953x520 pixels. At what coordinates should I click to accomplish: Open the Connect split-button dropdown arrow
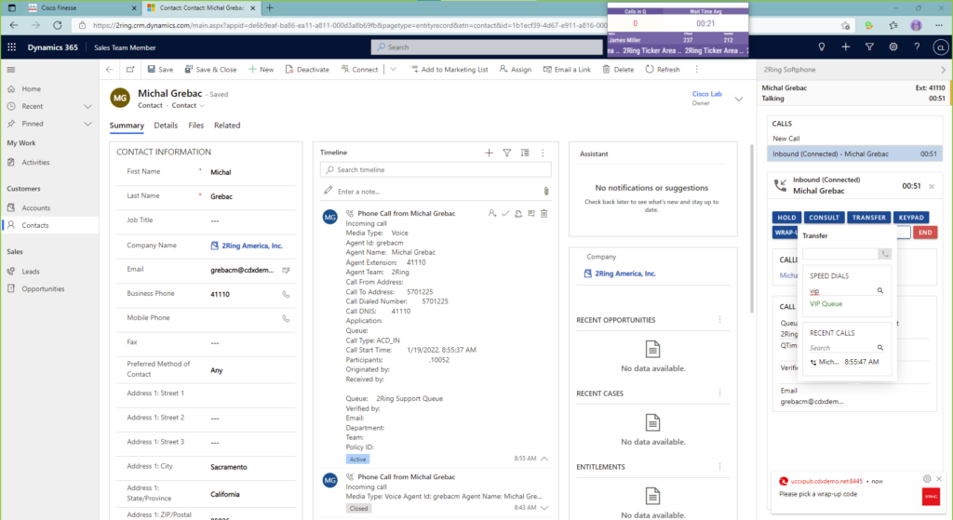click(x=394, y=70)
